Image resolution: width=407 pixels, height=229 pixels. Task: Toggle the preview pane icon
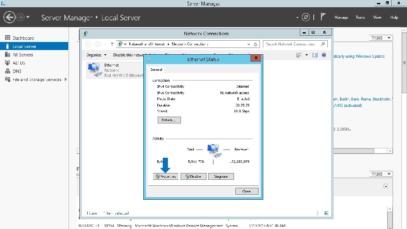point(315,55)
